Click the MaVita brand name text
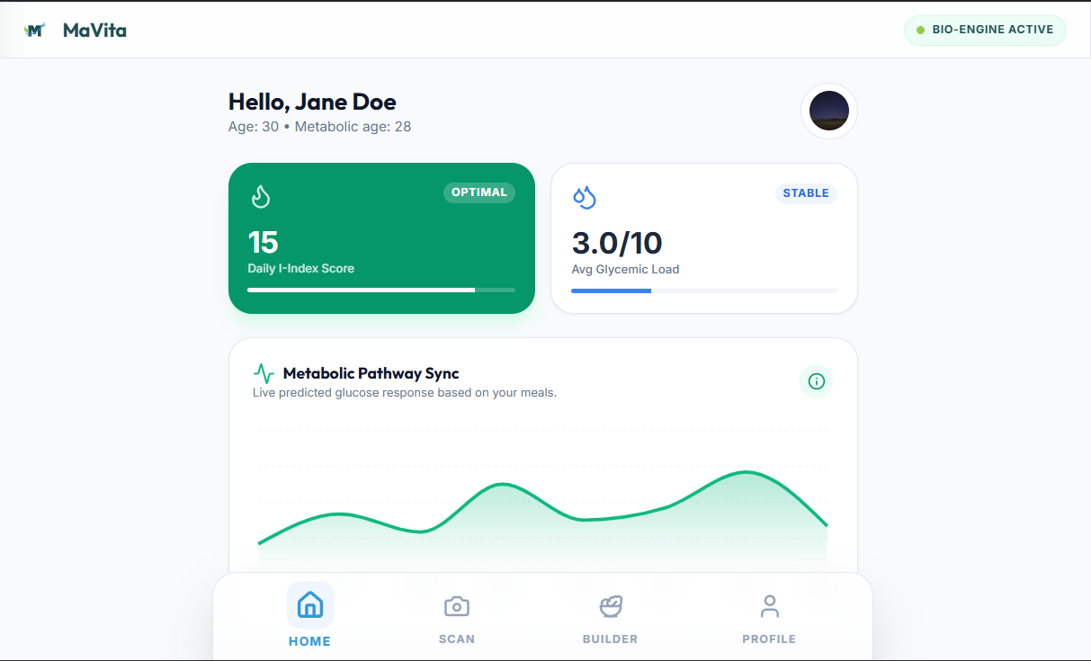 point(94,31)
